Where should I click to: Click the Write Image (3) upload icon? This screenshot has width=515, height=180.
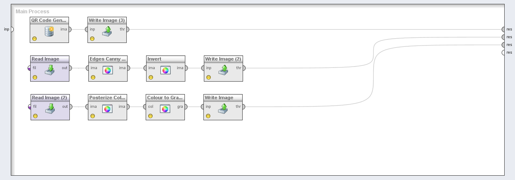tap(107, 31)
